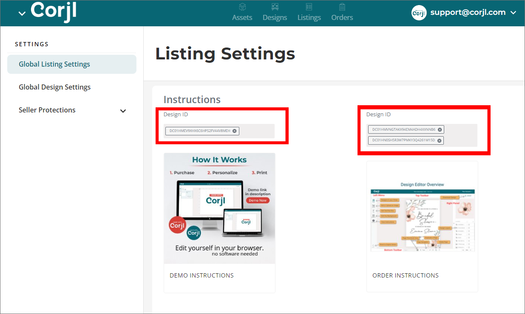This screenshot has height=314, width=525.
Task: Click the DEMO INSTRUCTIONS caption
Action: coord(201,275)
